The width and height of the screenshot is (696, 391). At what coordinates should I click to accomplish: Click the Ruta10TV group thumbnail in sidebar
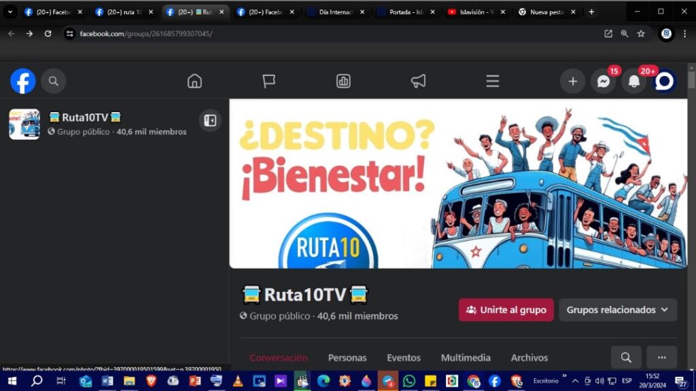(24, 124)
